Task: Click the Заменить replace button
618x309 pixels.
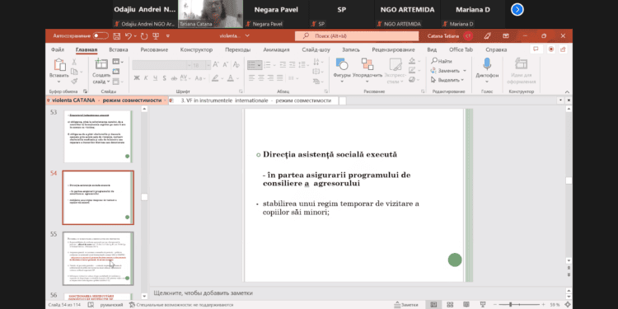Action: point(448,71)
